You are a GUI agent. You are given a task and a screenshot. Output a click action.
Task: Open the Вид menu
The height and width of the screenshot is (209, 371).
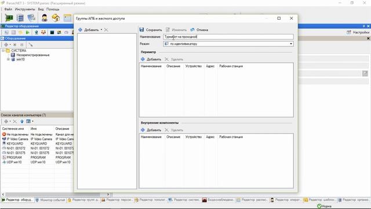[x=41, y=9]
